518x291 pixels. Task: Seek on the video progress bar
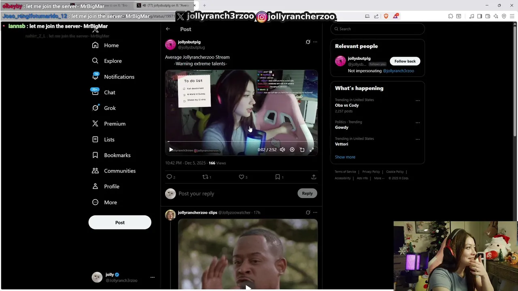[x=241, y=141]
